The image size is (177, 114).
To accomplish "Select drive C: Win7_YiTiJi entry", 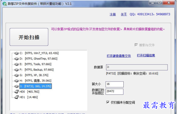I will (x=39, y=53).
